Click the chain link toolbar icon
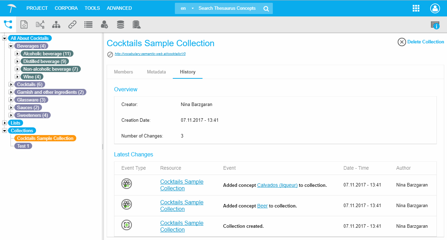The image size is (447, 240). point(72,24)
